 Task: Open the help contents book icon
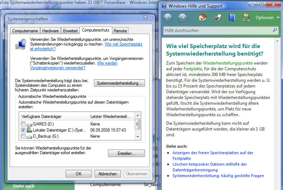(232, 18)
